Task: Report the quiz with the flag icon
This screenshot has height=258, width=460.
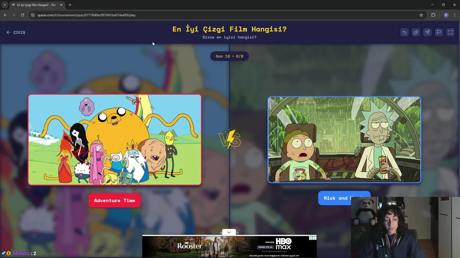Action: point(439,32)
